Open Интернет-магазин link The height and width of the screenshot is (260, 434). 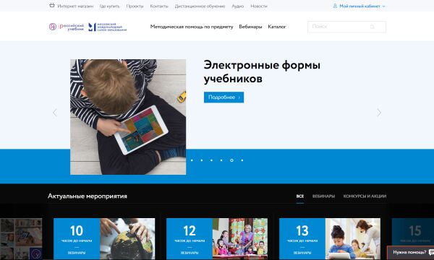pyautogui.click(x=75, y=6)
